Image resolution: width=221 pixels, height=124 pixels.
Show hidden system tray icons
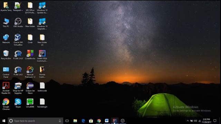[188, 121]
